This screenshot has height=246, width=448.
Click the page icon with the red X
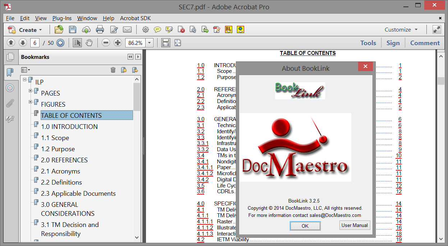[x=182, y=30]
